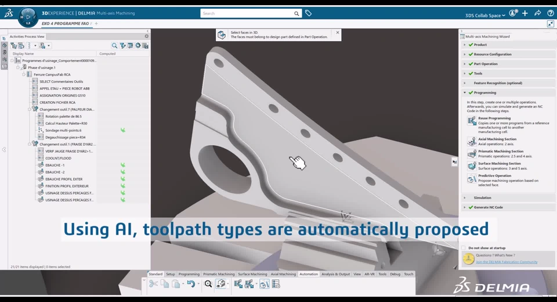Open the tag icon beside search
Screen dimensions: 557x302
pos(308,13)
